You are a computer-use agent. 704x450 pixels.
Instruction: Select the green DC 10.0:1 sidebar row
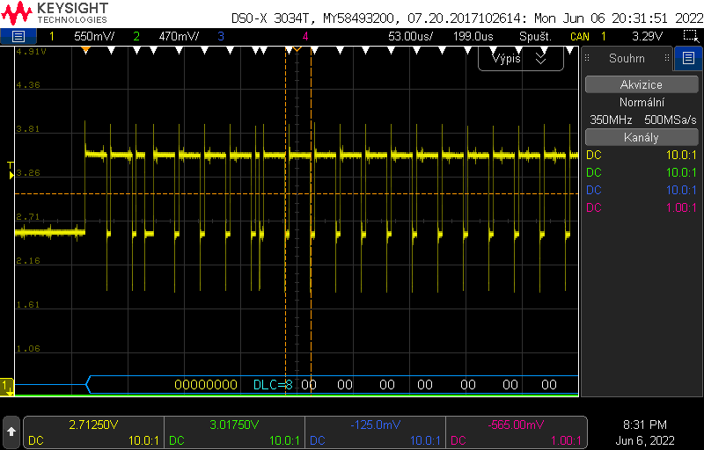pyautogui.click(x=642, y=172)
